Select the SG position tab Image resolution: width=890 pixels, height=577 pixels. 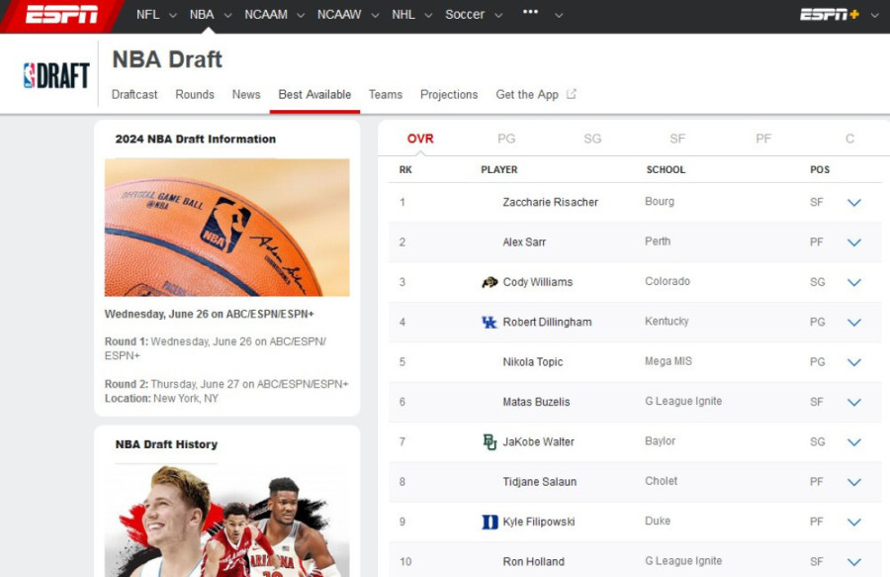point(592,139)
